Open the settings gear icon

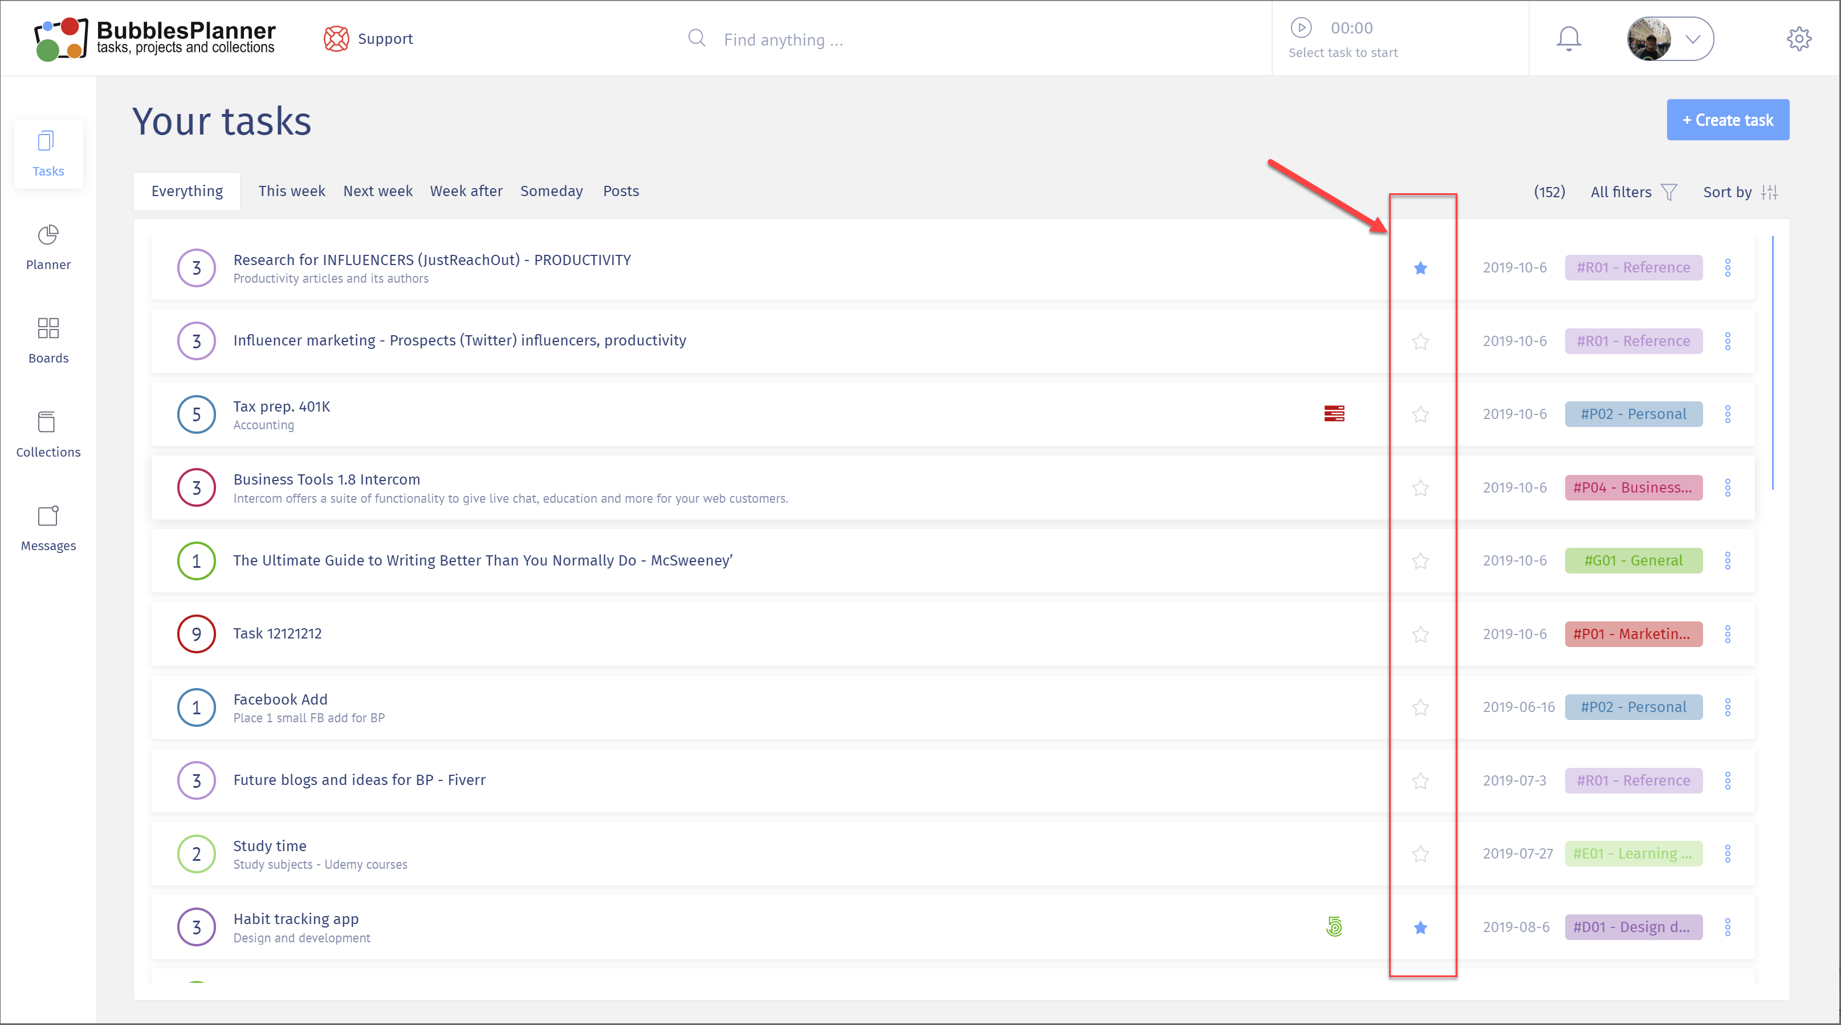(1799, 39)
